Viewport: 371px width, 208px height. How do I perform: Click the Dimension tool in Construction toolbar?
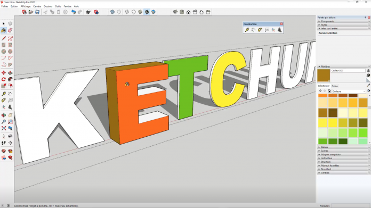(253, 30)
